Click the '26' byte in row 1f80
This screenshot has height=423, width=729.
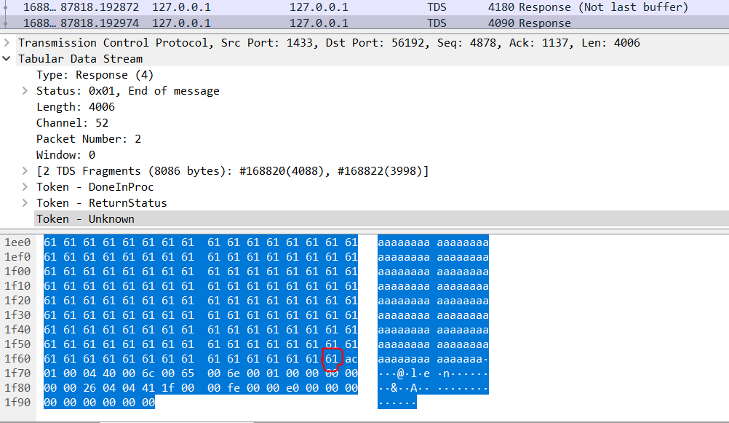pos(89,387)
